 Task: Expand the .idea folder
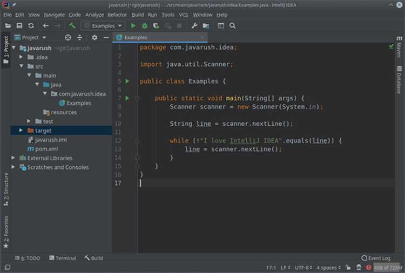tap(21, 57)
